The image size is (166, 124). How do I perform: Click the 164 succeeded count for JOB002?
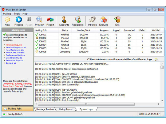point(129,38)
